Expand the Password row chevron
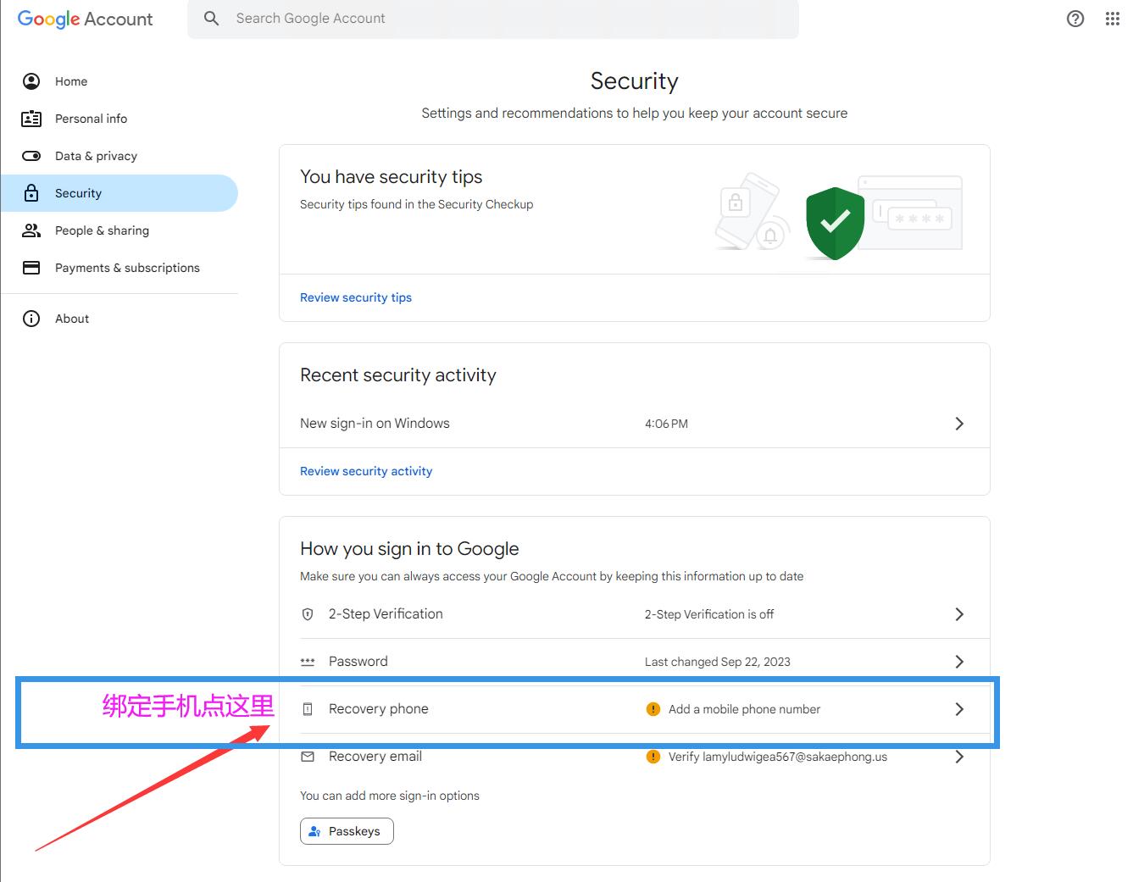This screenshot has width=1133, height=882. 959,662
